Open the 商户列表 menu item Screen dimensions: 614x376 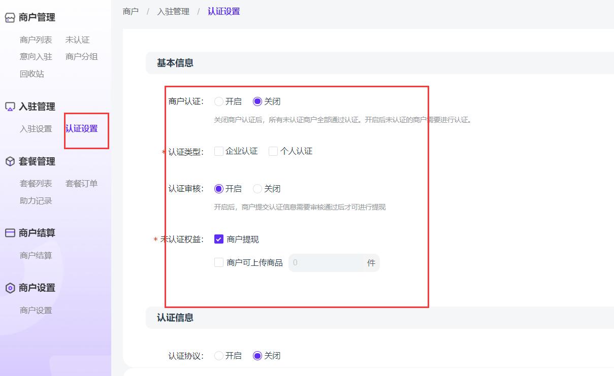(36, 40)
